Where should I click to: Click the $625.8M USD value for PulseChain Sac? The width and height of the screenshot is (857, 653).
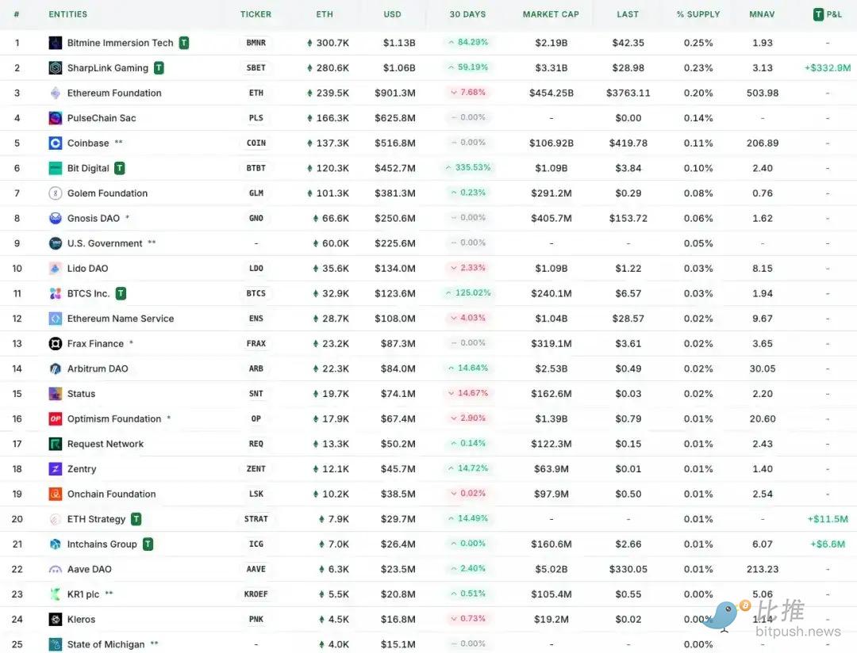394,118
